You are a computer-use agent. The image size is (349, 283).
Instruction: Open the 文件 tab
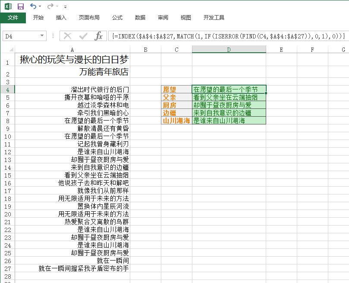(13, 18)
